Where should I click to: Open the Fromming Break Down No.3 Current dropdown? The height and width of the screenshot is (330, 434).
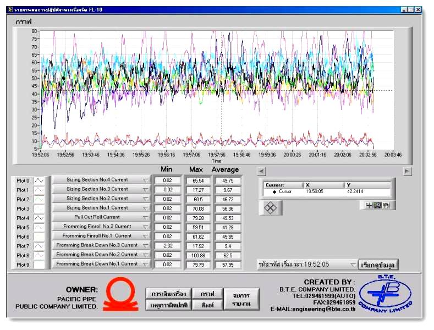click(101, 245)
